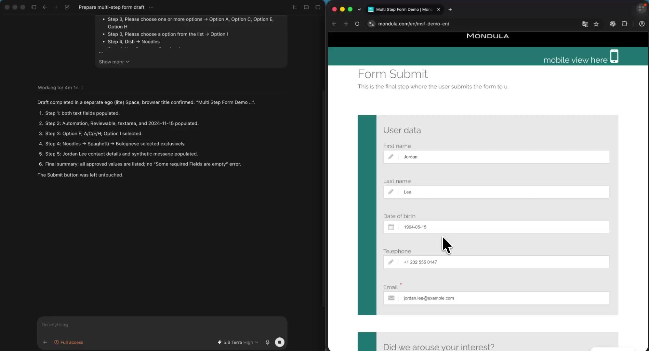Click the Do anything prompt box
The width and height of the screenshot is (649, 351).
[162, 325]
